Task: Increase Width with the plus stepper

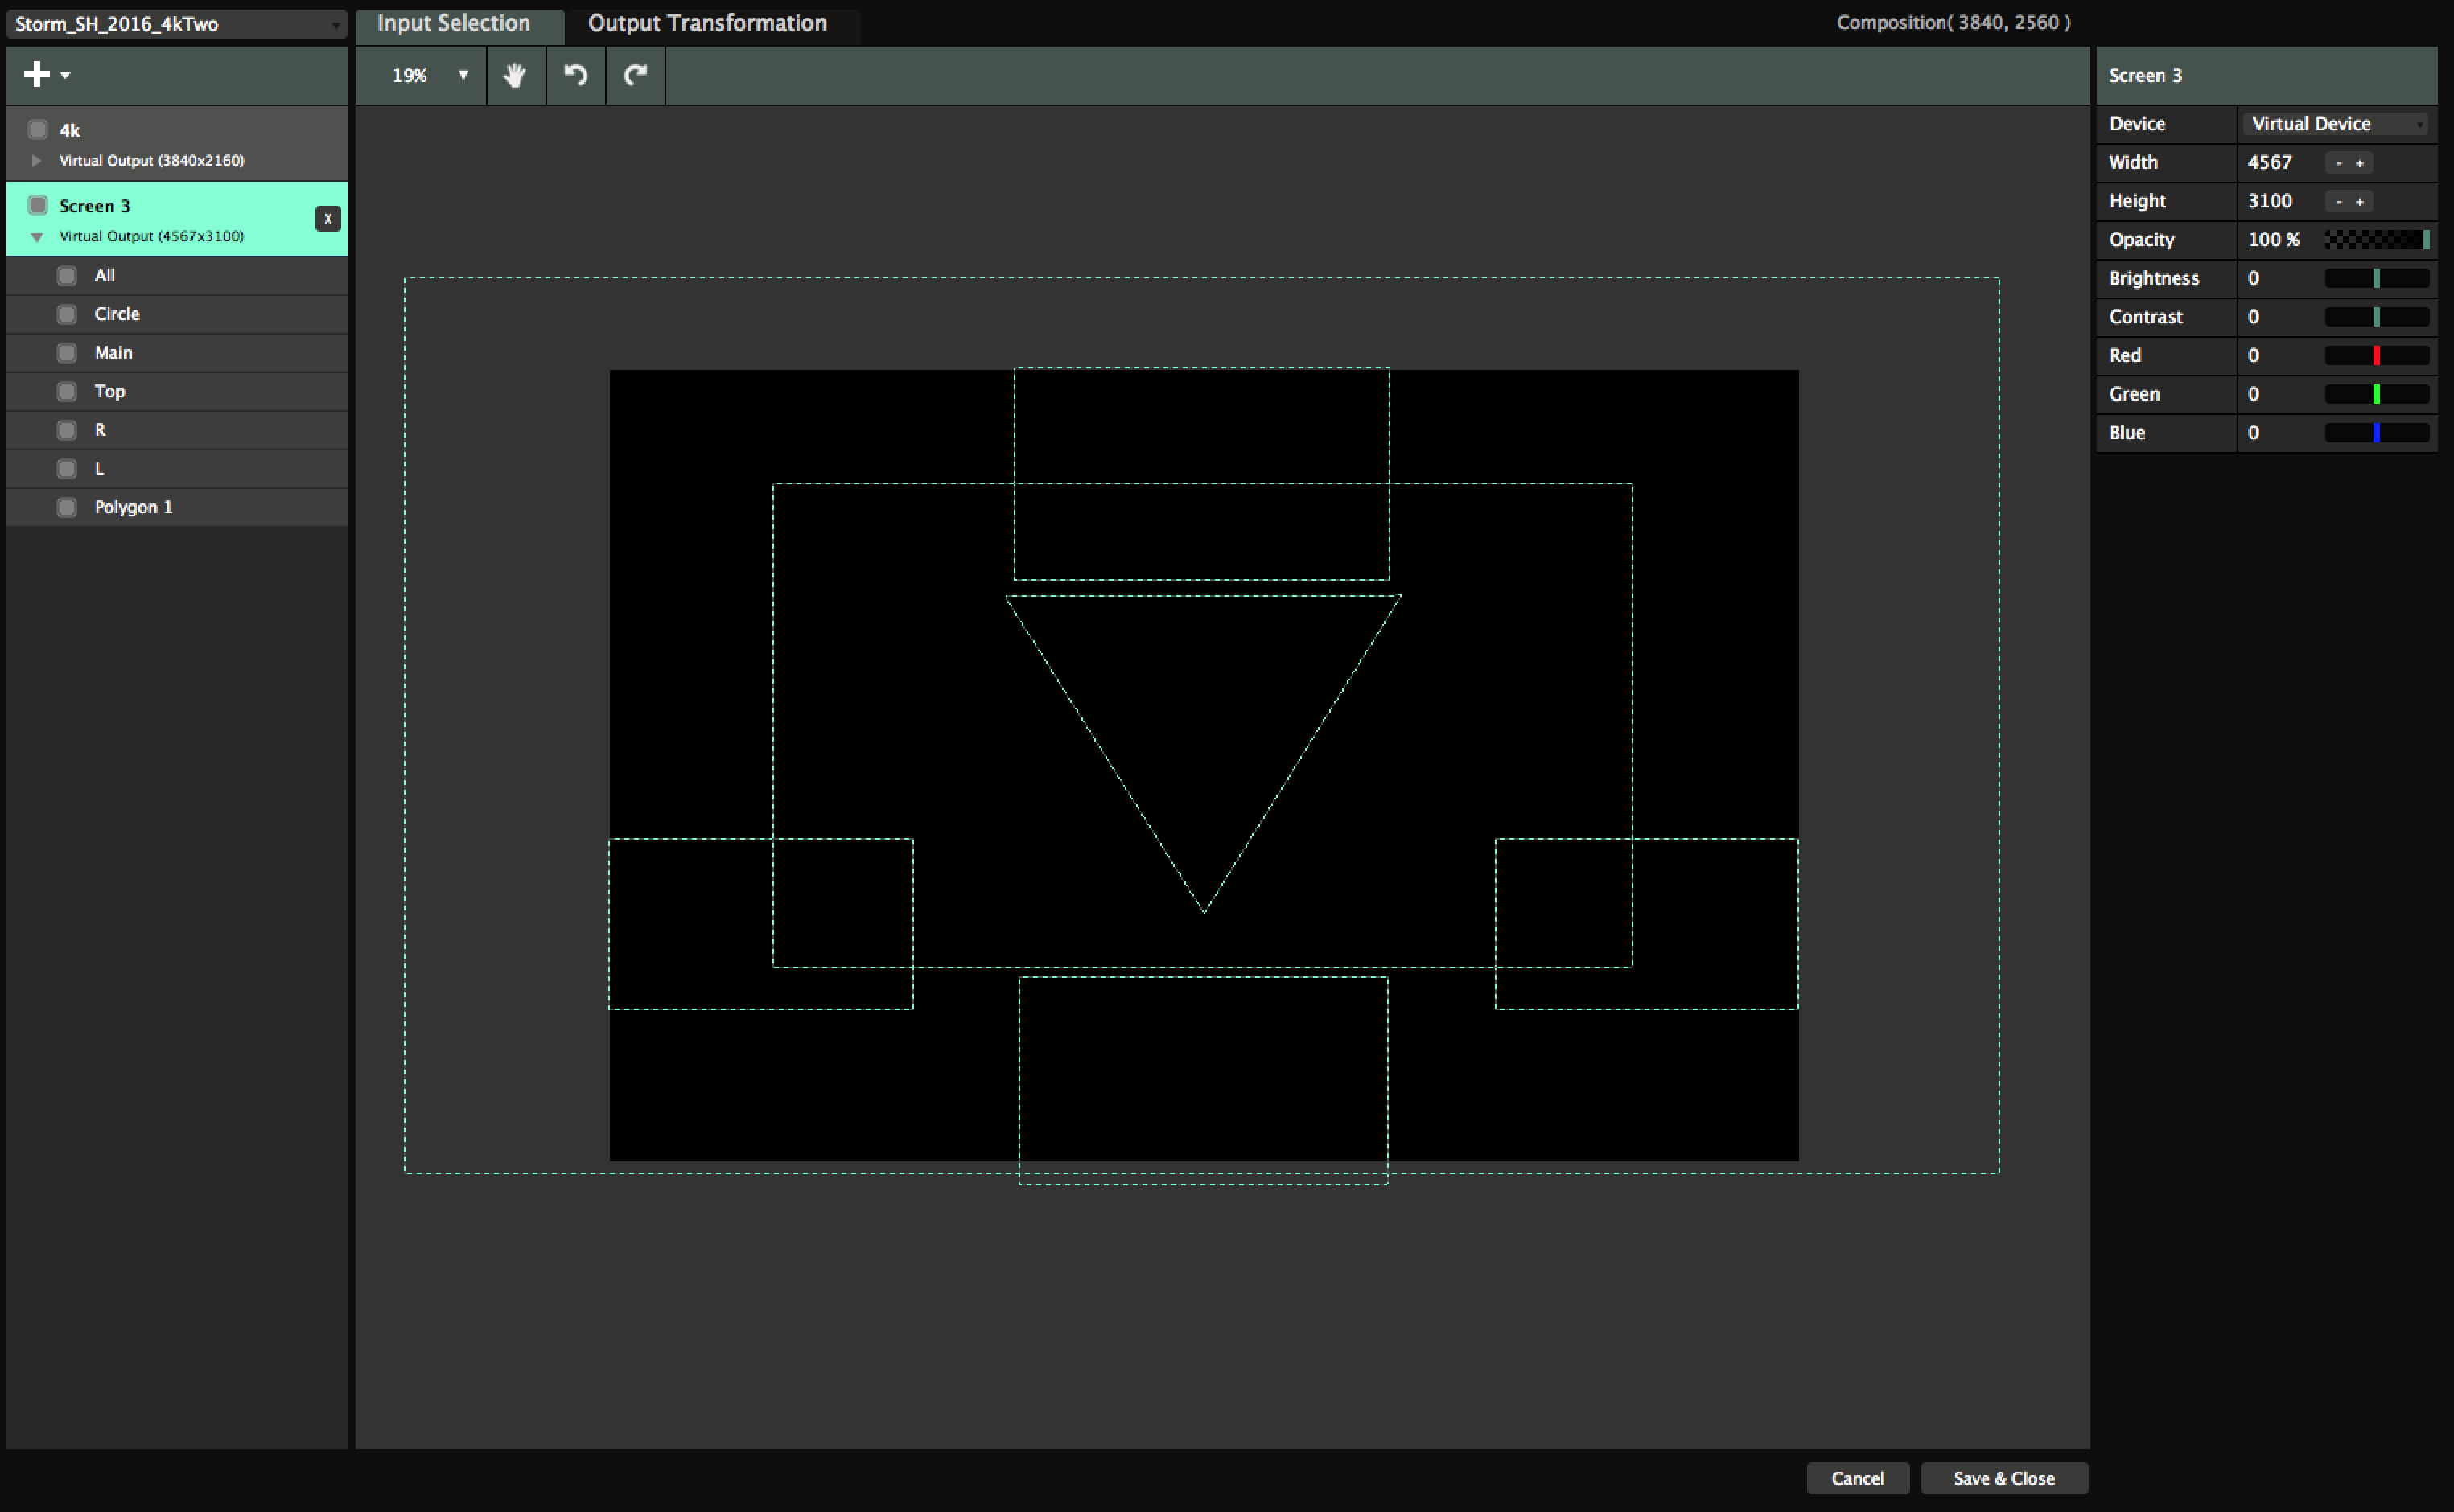Action: coord(2359,163)
